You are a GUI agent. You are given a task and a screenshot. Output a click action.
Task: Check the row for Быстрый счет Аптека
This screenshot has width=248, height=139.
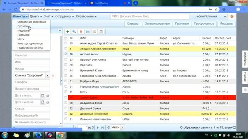pos(66,59)
